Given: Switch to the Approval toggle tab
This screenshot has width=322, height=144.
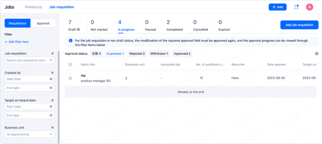Looking at the screenshot, I should click(x=43, y=23).
